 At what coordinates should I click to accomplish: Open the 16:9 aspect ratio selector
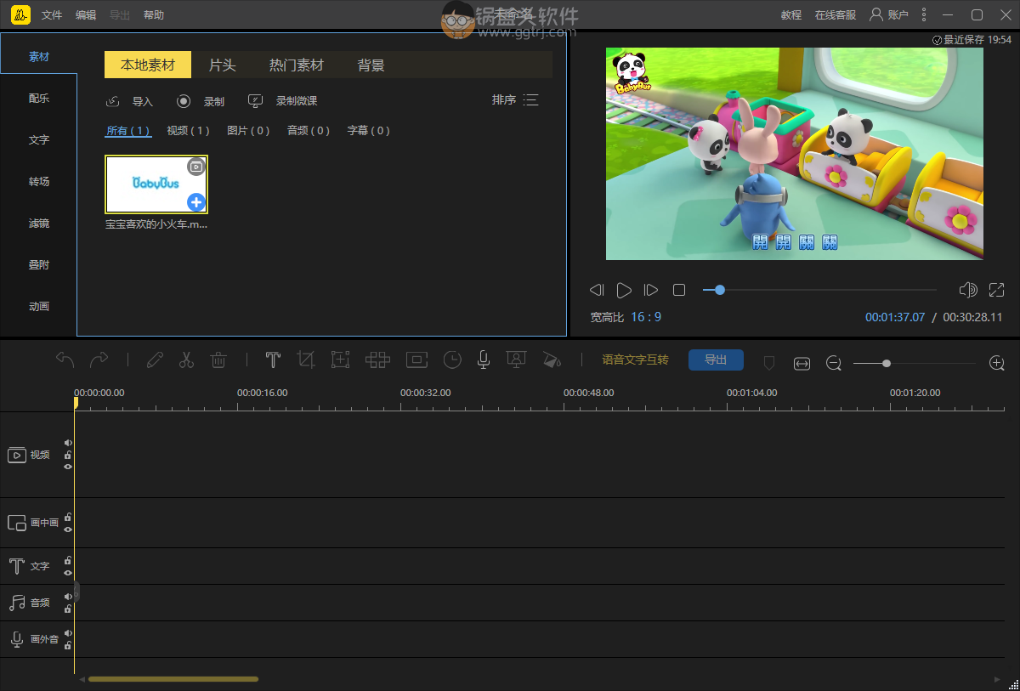click(x=646, y=317)
